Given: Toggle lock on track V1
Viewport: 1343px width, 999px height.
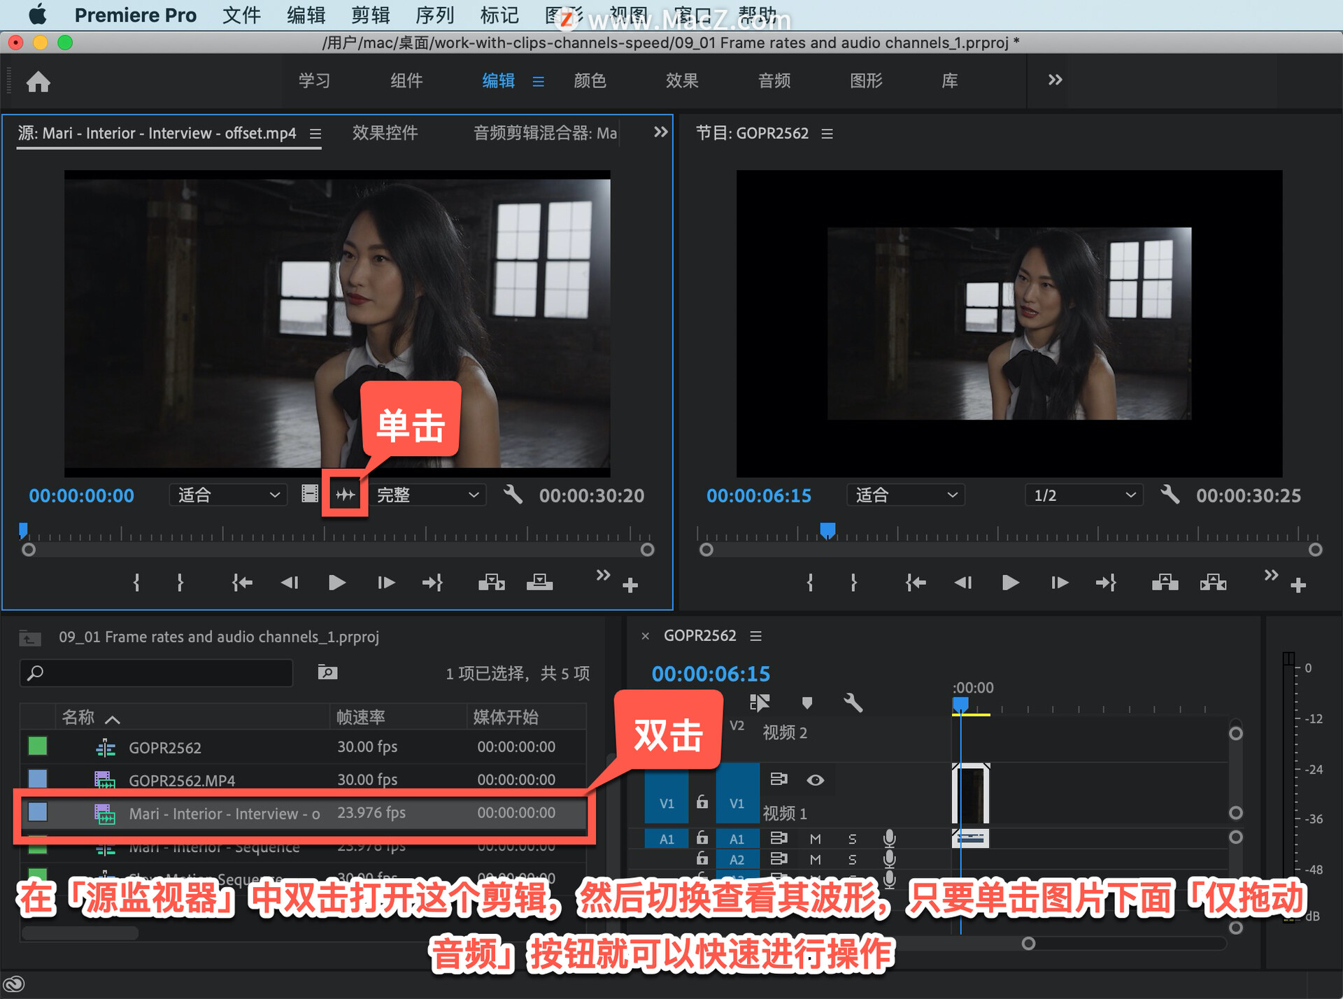Looking at the screenshot, I should click(702, 802).
